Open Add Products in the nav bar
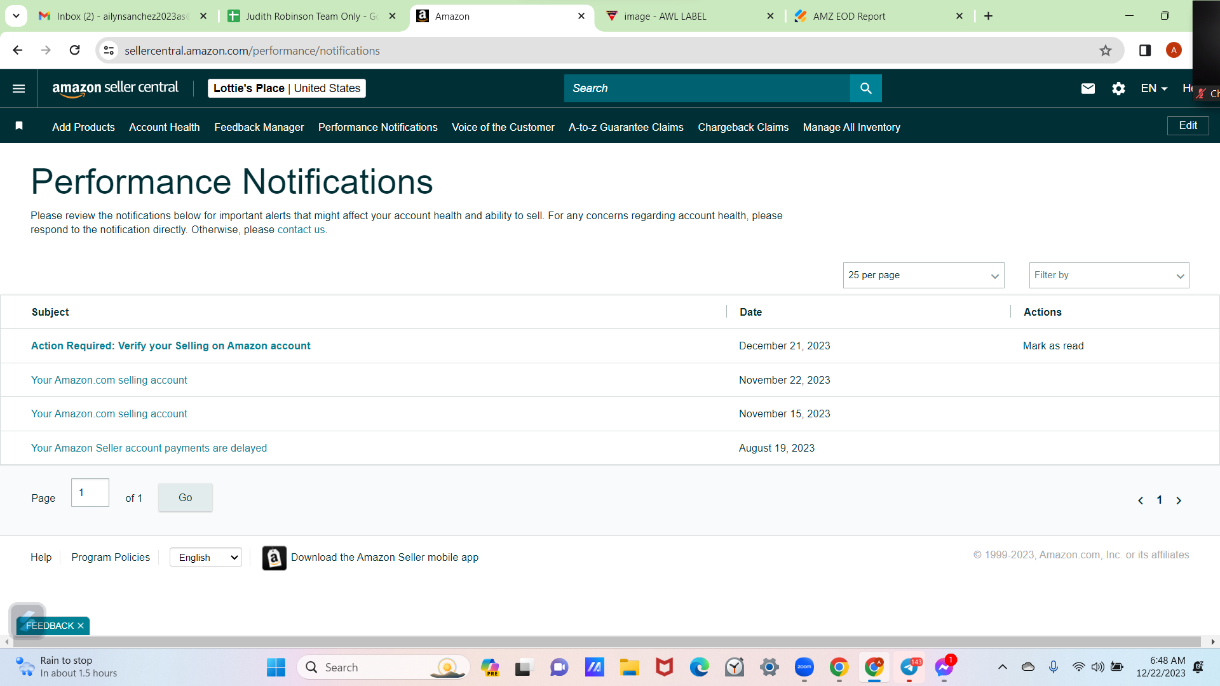The height and width of the screenshot is (686, 1220). pos(83,127)
